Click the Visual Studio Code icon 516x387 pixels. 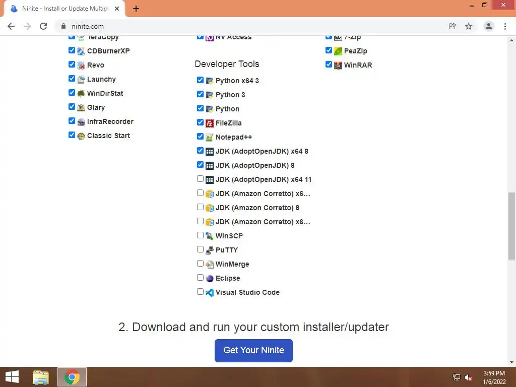click(x=209, y=293)
